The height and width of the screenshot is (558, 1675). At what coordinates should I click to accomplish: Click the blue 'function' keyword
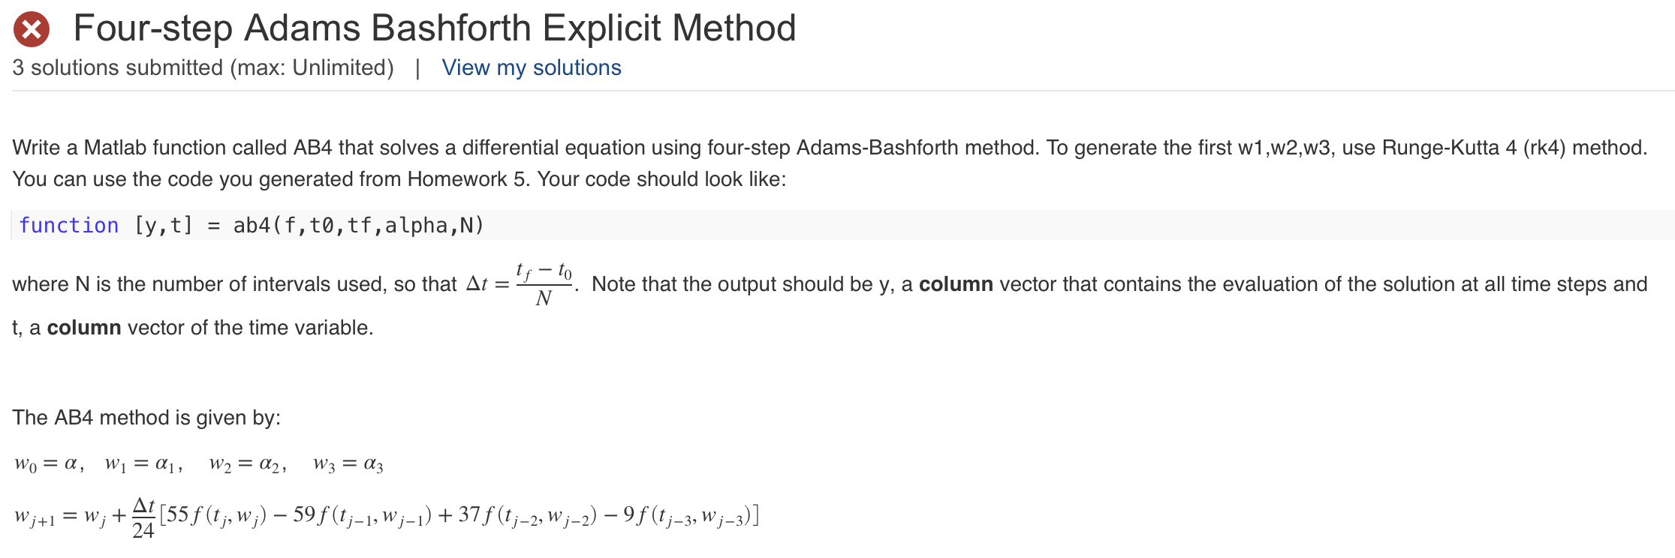pyautogui.click(x=69, y=224)
